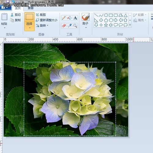The height and width of the screenshot is (153, 153).
Task: Click the left-middle selection handle
Action: pos(24,99)
